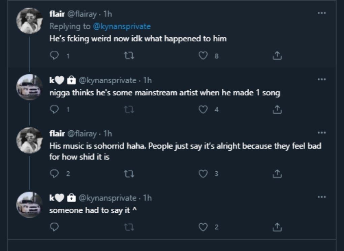Open more options on 'someone had to say it' tweet
Image resolution: width=344 pixels, height=251 pixels.
click(x=321, y=197)
